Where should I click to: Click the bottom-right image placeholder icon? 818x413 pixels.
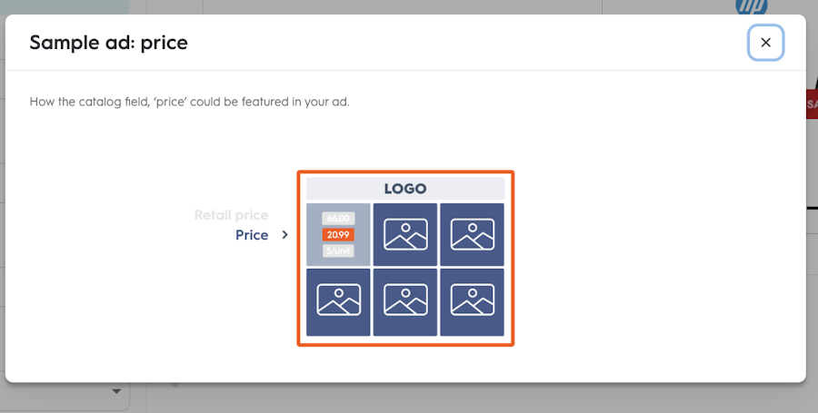click(x=472, y=300)
